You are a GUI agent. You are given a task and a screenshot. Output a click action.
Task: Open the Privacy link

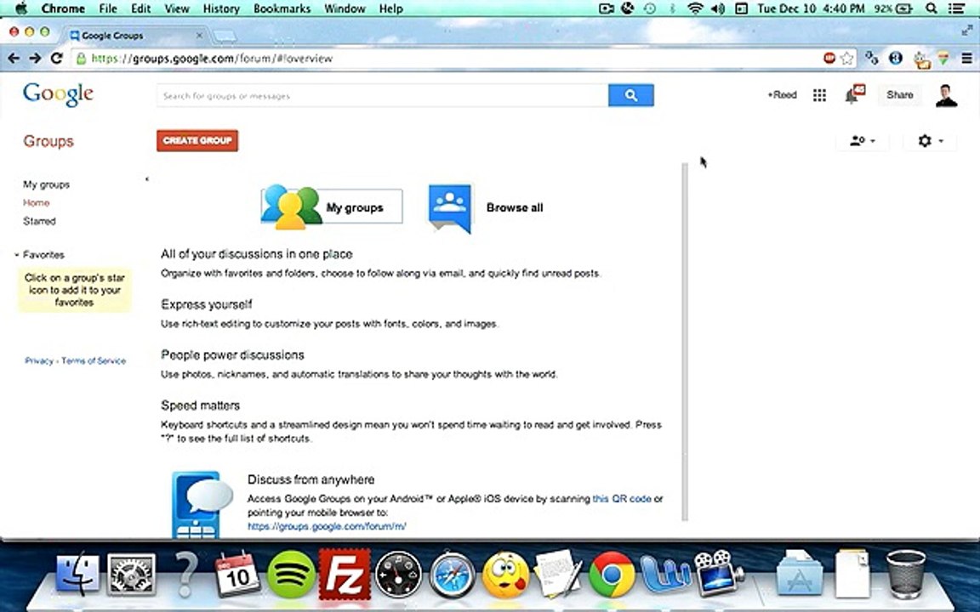pos(39,361)
